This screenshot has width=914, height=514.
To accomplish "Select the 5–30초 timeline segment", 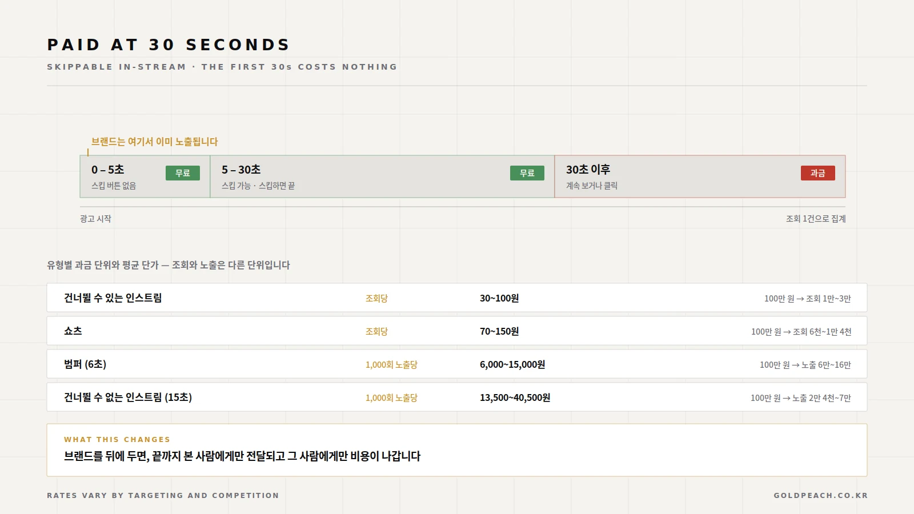I will (382, 176).
